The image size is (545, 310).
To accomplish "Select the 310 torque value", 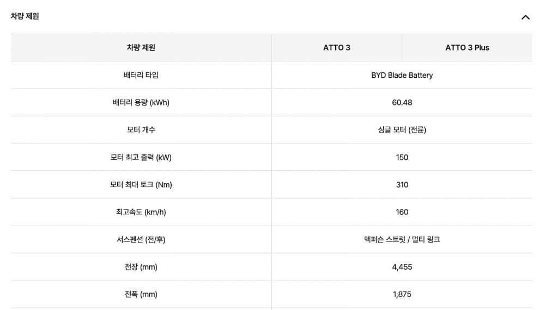I will pyautogui.click(x=402, y=185).
